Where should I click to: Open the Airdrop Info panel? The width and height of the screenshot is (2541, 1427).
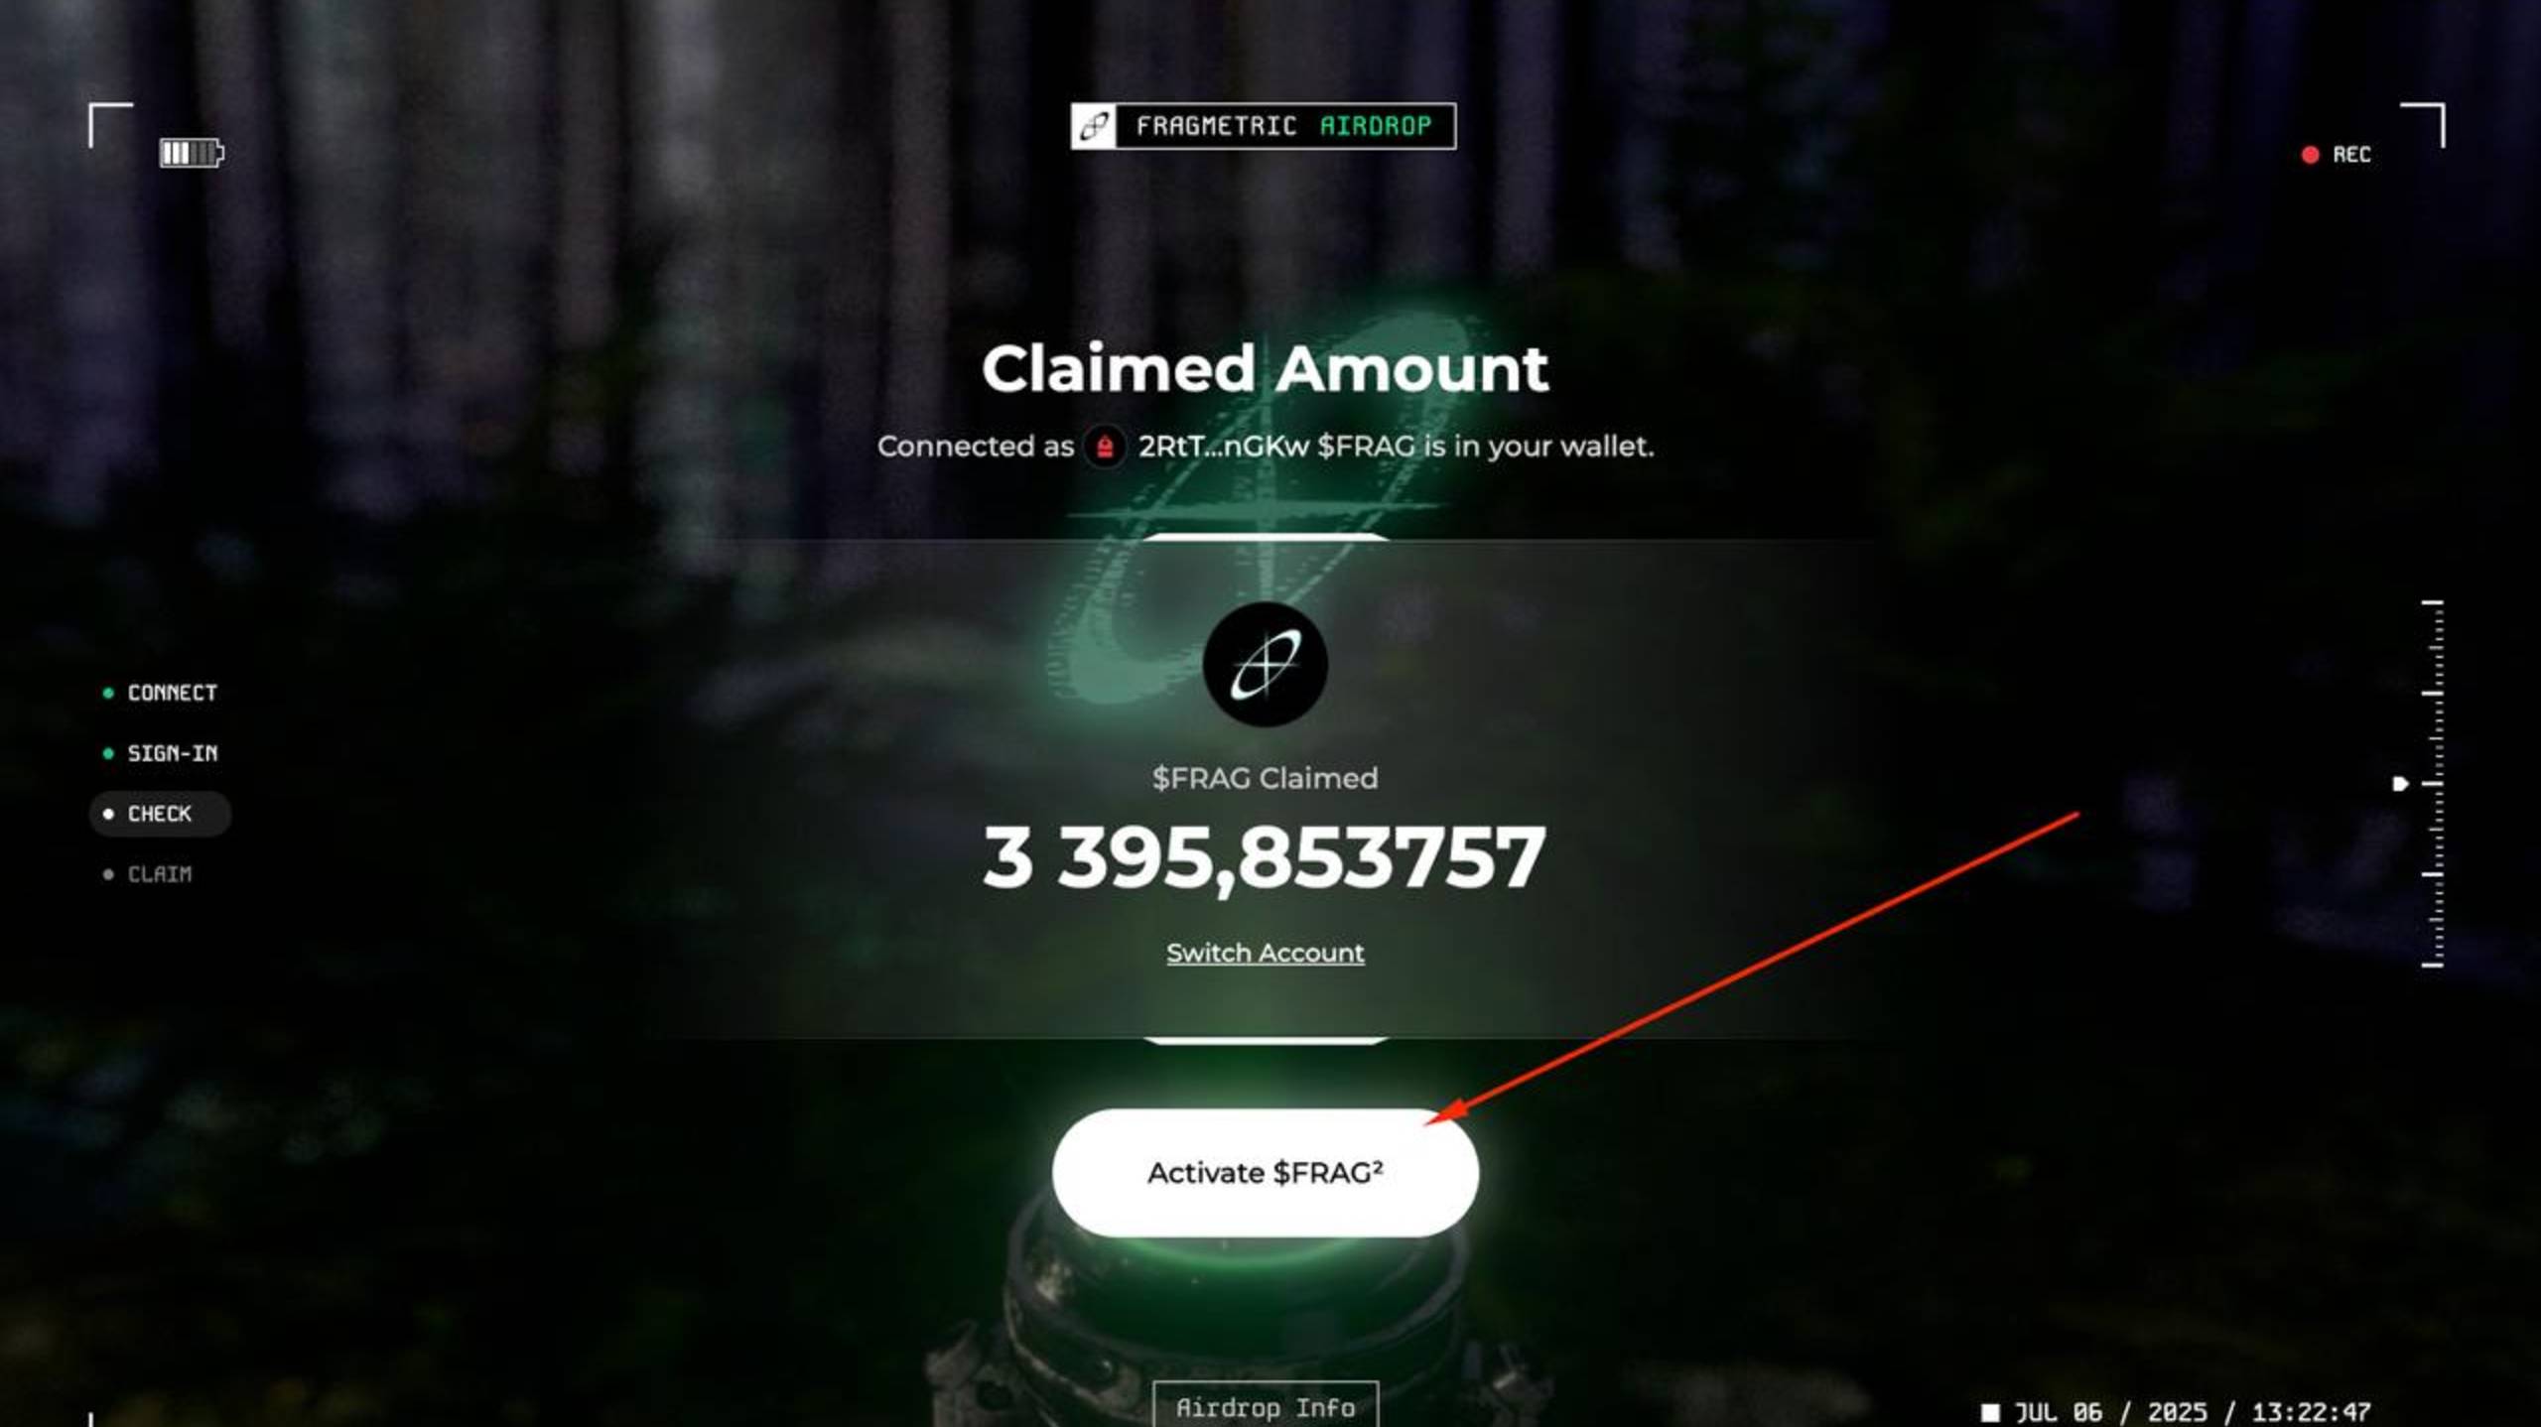[x=1265, y=1406]
